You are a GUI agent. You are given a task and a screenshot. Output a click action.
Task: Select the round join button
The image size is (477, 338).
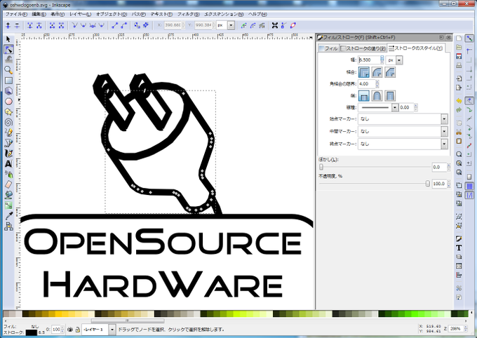[377, 72]
